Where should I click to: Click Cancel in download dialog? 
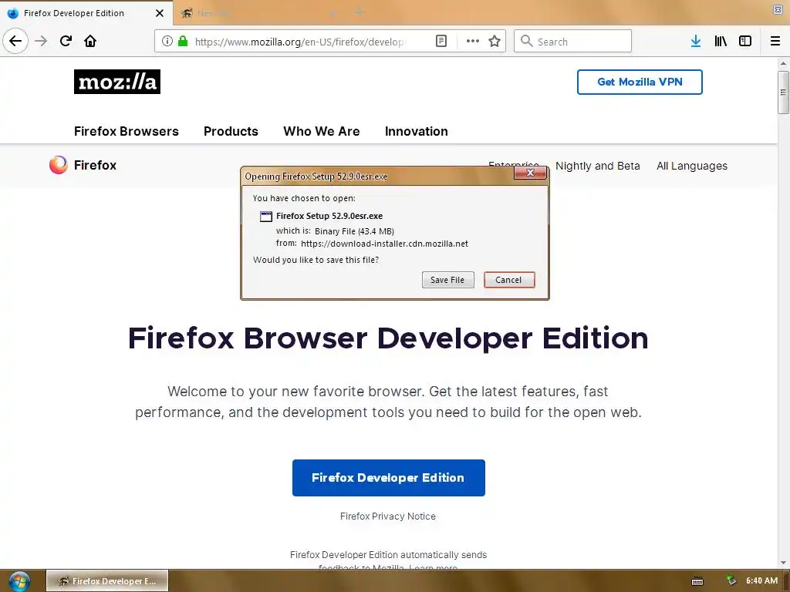509,280
